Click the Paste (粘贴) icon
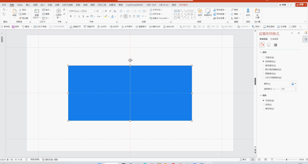This screenshot has width=308, height=164. tap(15, 11)
